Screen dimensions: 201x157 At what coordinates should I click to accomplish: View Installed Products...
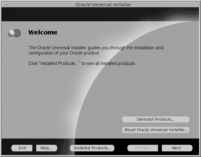92,148
